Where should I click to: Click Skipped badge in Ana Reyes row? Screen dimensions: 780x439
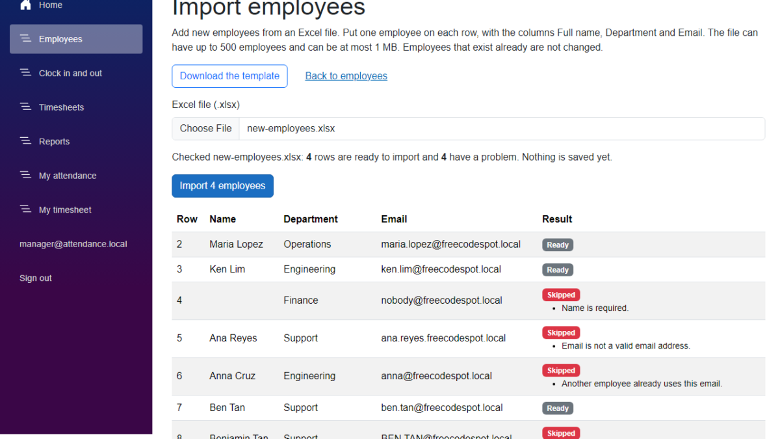point(561,333)
